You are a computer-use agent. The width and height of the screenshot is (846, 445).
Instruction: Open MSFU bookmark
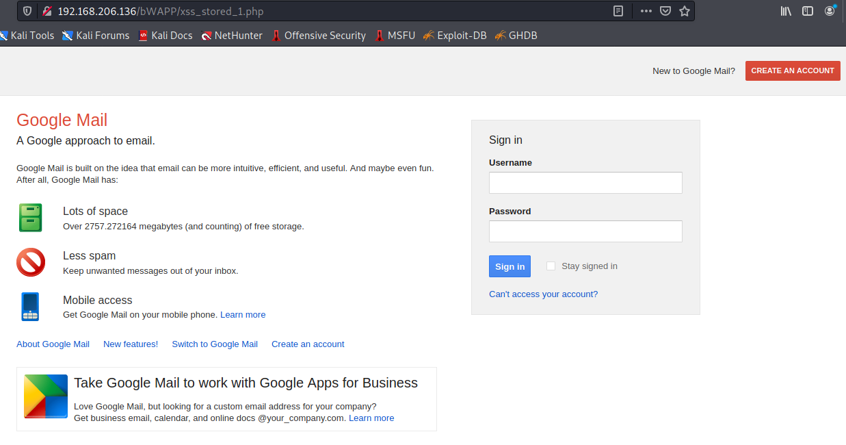tap(395, 36)
